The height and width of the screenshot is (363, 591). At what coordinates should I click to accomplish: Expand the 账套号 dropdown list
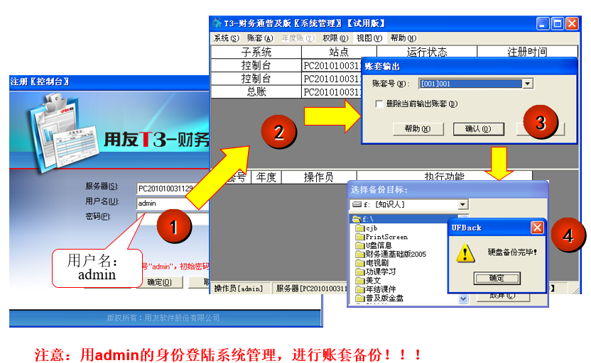click(527, 84)
